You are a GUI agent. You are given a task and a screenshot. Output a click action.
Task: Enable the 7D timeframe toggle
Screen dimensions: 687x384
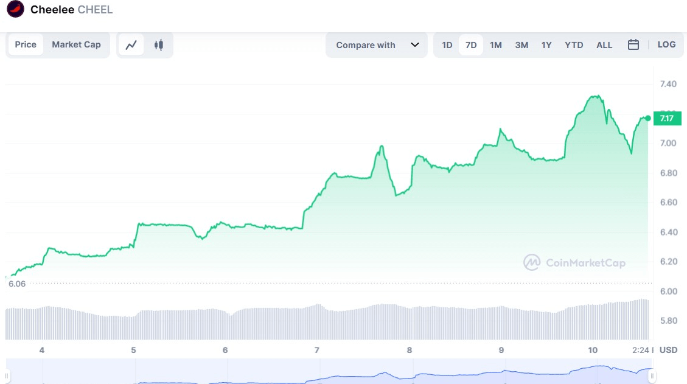pyautogui.click(x=471, y=44)
